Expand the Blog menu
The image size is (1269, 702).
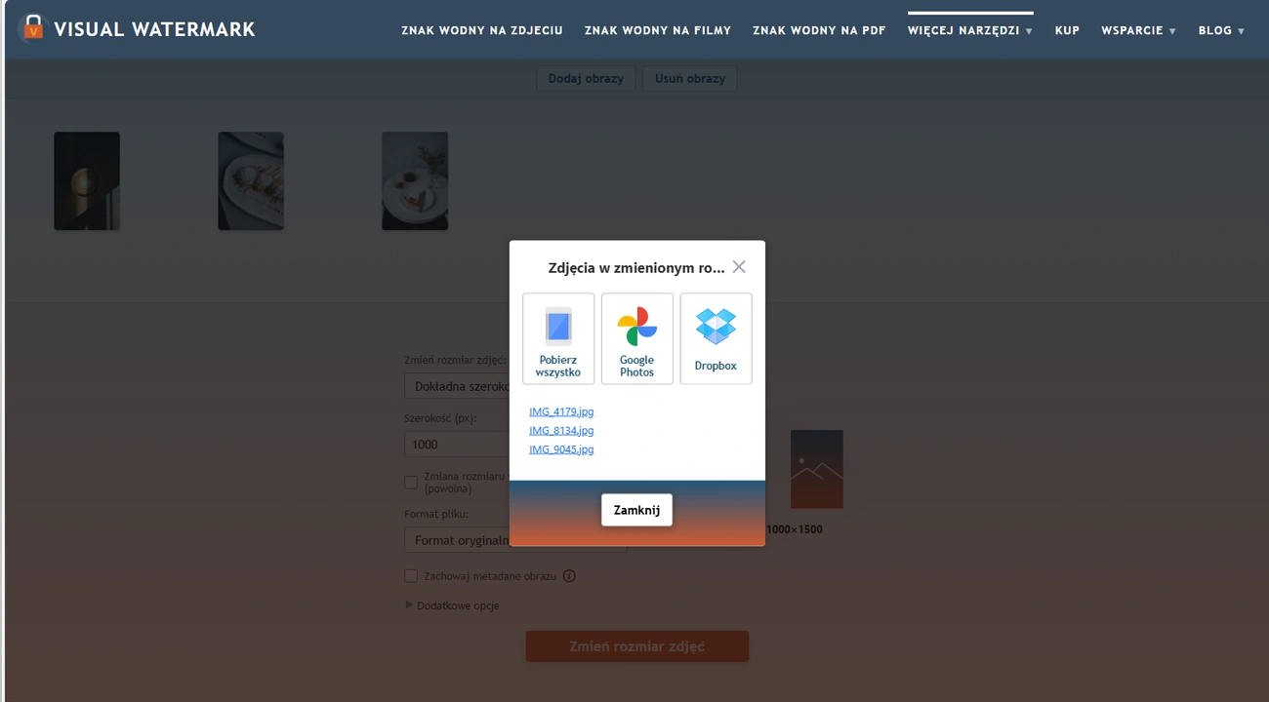[1221, 30]
